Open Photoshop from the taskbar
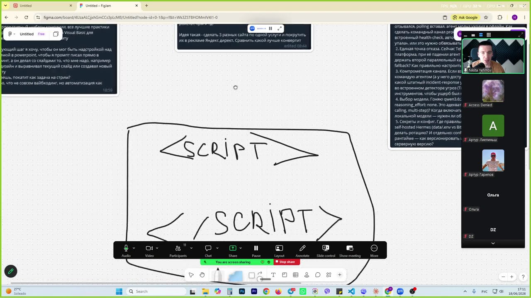This screenshot has width=531, height=298. (242, 291)
